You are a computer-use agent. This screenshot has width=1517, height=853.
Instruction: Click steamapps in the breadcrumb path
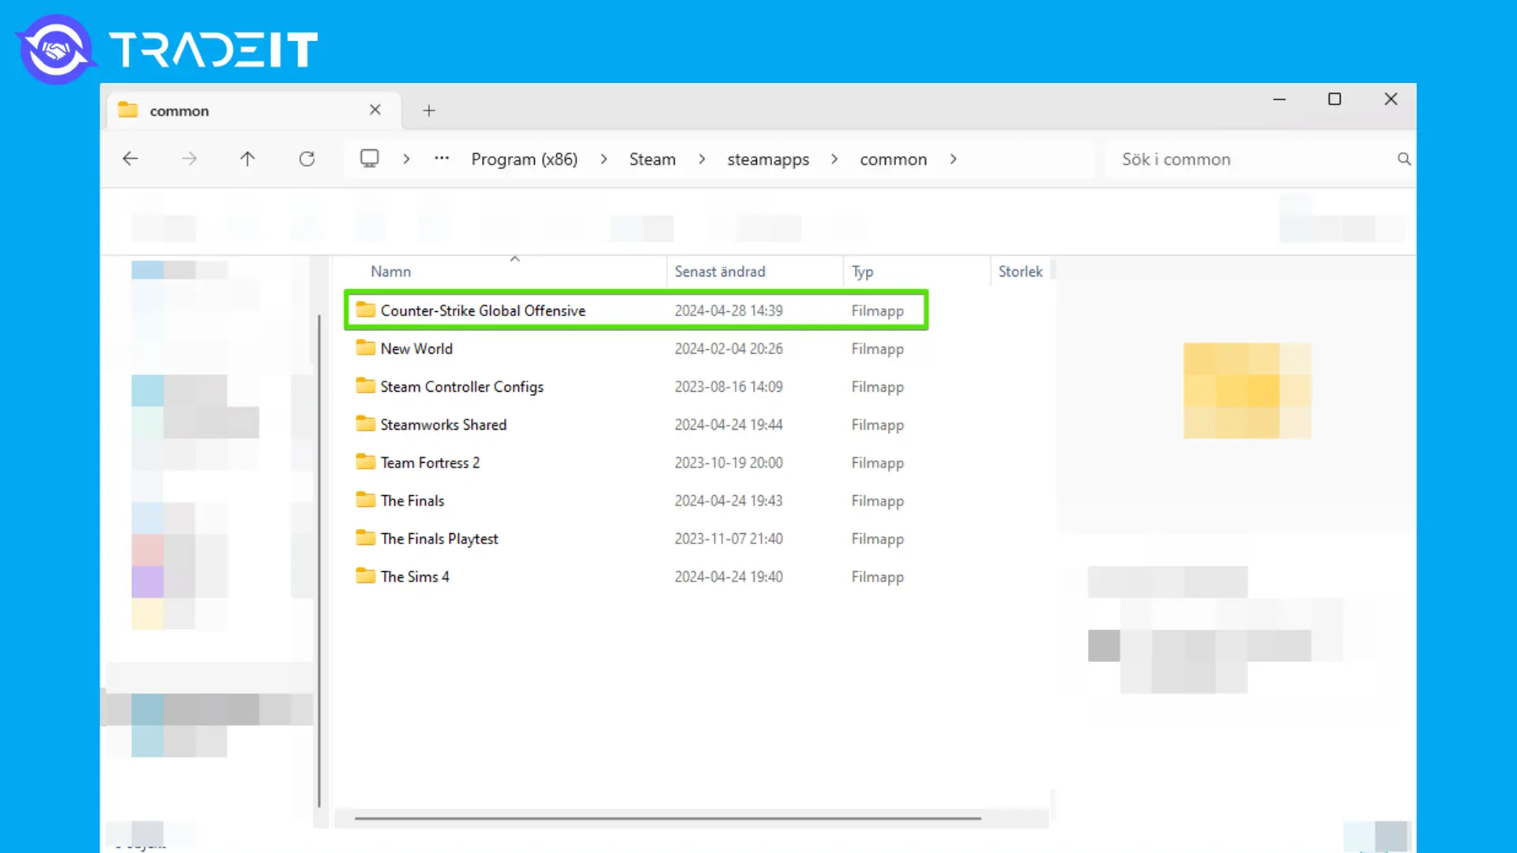768,160
